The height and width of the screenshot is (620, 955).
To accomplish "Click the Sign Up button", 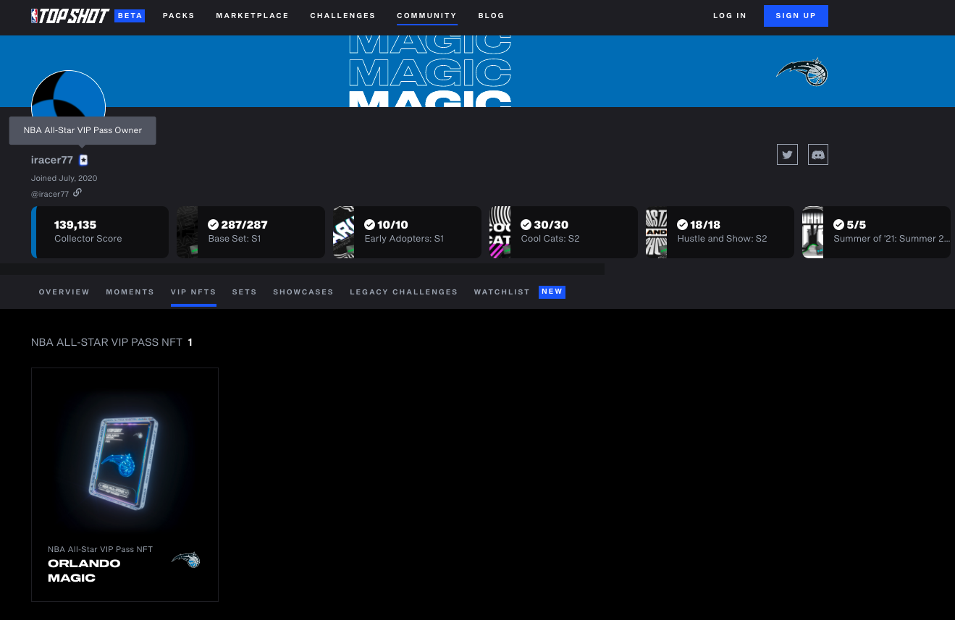I will (796, 16).
